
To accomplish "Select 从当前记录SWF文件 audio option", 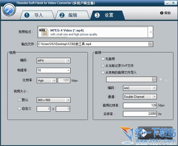I will click(x=103, y=66).
